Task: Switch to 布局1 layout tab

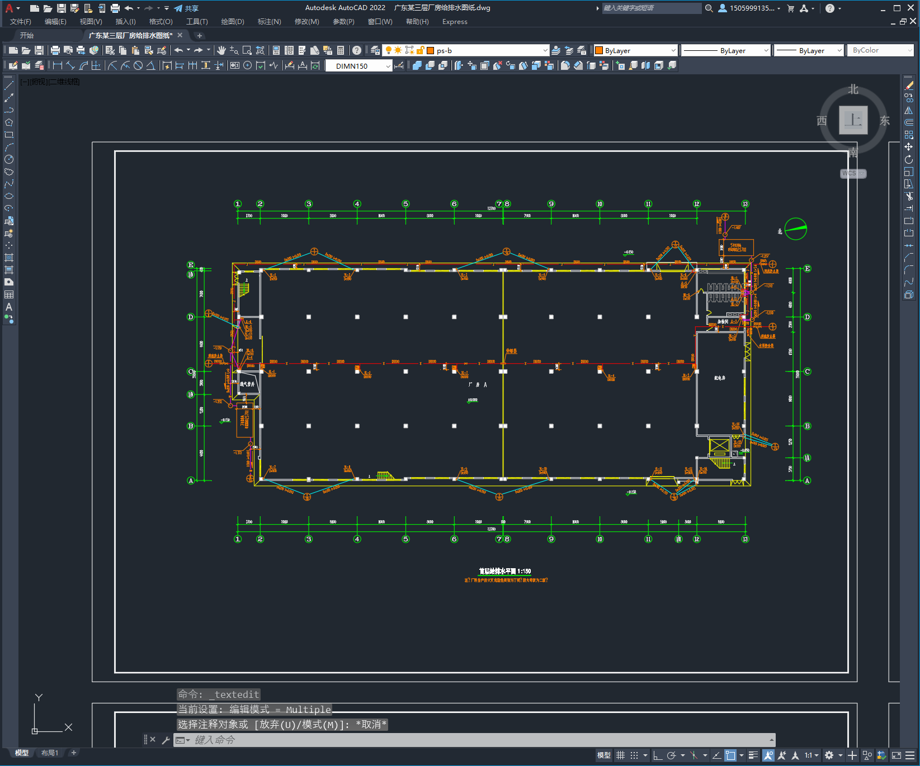Action: coord(50,753)
